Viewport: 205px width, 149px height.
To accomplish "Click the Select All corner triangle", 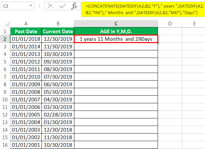I will point(7,24).
